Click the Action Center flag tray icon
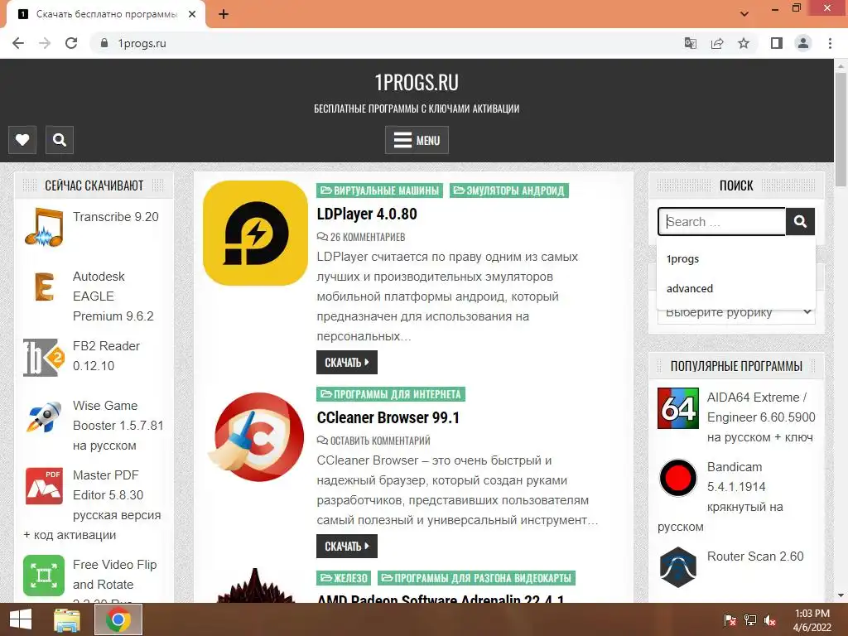Image resolution: width=848 pixels, height=636 pixels. (x=730, y=620)
